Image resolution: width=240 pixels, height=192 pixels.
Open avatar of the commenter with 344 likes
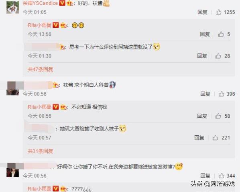[x=12, y=170]
